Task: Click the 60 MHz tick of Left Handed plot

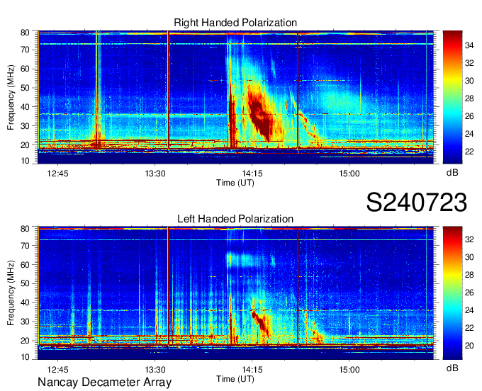Action: pyautogui.click(x=25, y=264)
